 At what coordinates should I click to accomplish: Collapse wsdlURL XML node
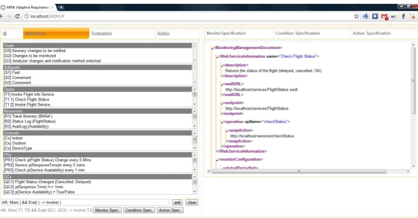(x=222, y=85)
